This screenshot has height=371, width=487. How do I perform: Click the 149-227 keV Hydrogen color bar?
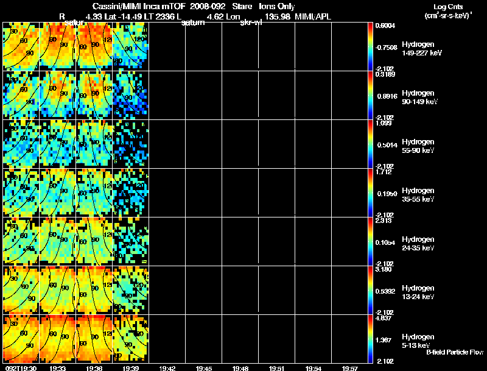point(371,46)
